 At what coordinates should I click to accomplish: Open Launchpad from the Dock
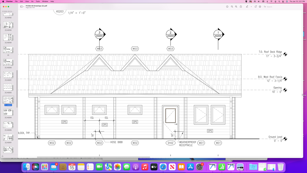(45, 167)
